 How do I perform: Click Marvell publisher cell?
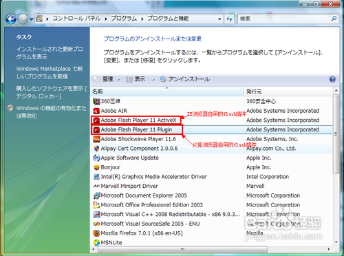[x=255, y=186]
